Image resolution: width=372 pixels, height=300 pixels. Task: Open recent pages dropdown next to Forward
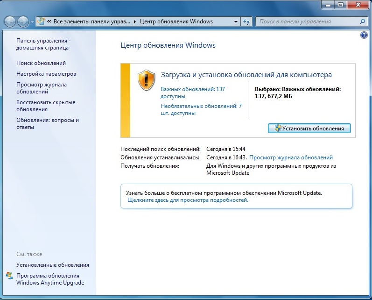coord(32,22)
